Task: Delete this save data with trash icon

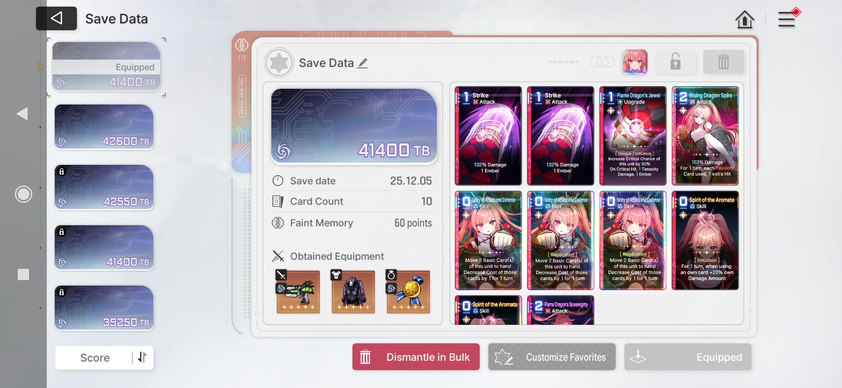Action: coord(723,62)
